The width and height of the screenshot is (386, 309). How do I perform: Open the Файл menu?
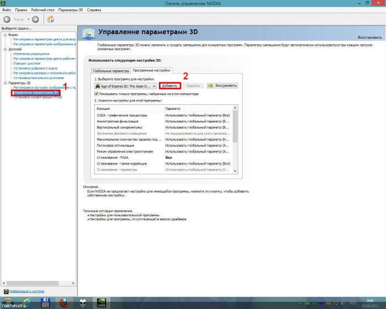[x=7, y=10]
